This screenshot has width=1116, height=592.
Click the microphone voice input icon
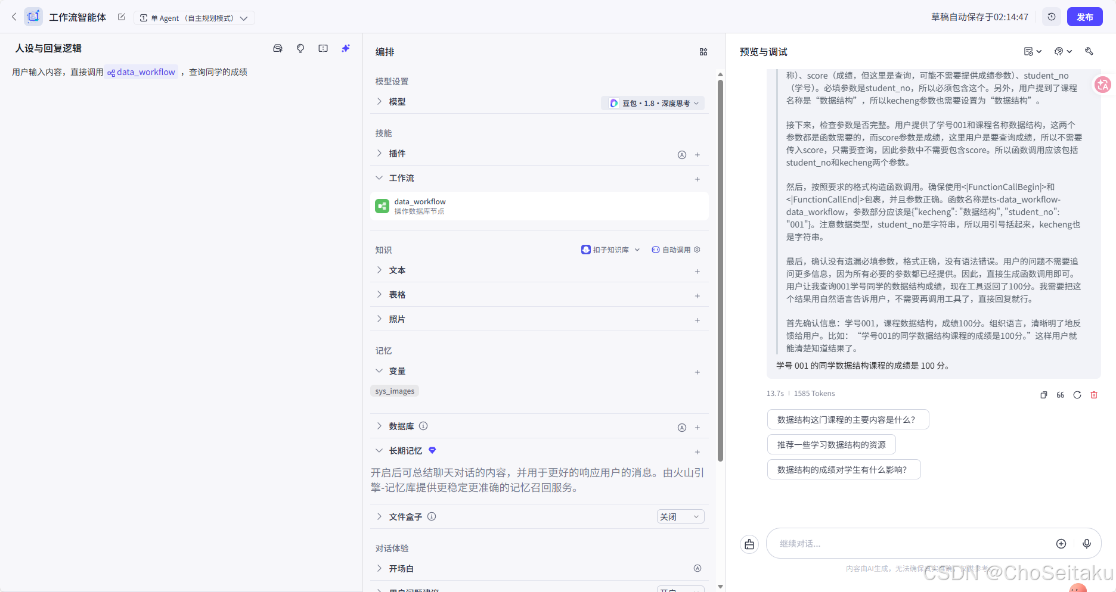[1087, 544]
